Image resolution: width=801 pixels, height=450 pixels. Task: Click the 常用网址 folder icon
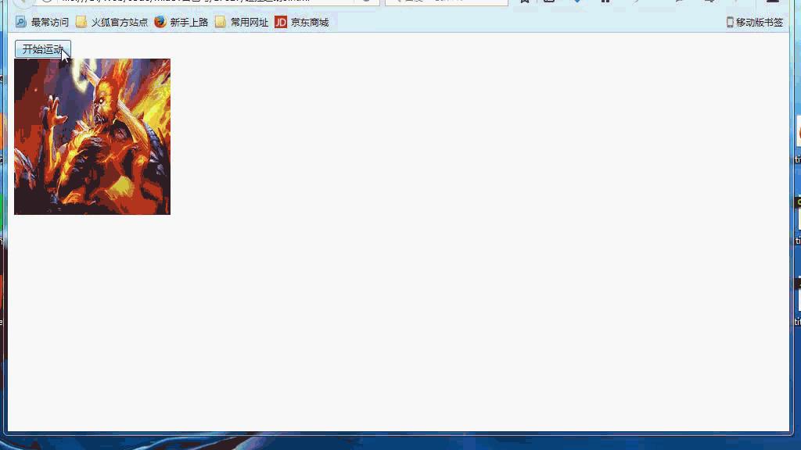pyautogui.click(x=220, y=22)
